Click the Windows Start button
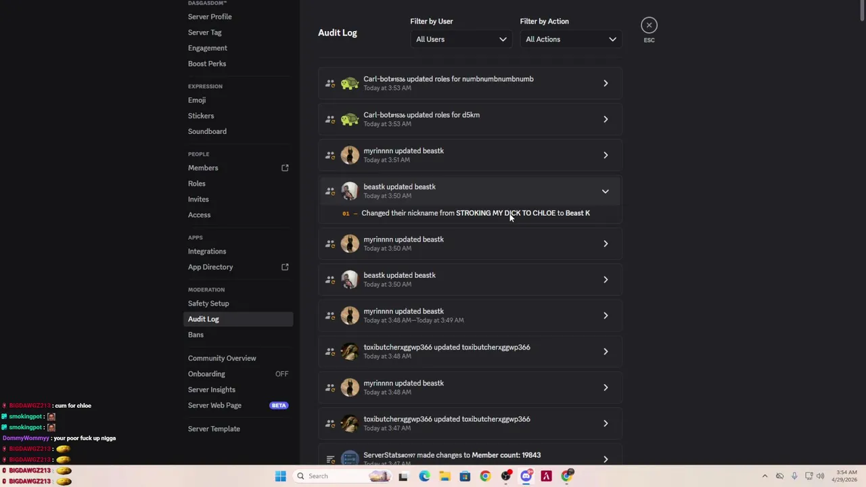 [280, 476]
